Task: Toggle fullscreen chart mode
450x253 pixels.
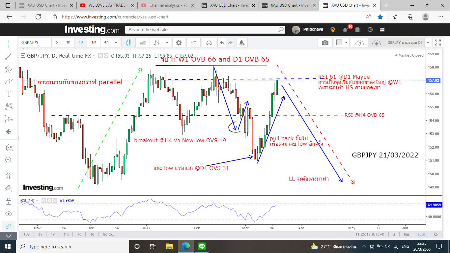Action: pyautogui.click(x=438, y=42)
